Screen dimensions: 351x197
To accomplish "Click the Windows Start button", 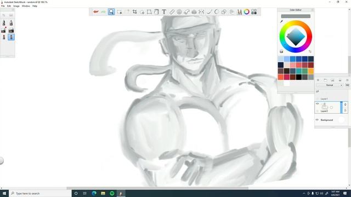I will [4, 193].
